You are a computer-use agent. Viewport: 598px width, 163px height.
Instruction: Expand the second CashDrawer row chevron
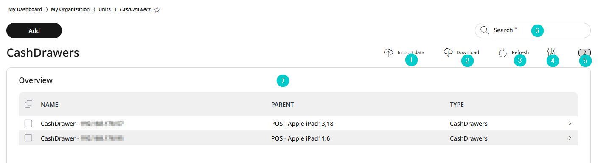[570, 138]
